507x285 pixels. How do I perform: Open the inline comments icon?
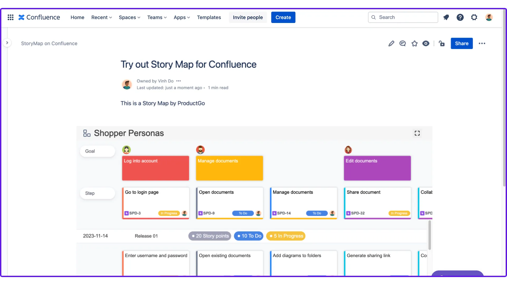(403, 44)
